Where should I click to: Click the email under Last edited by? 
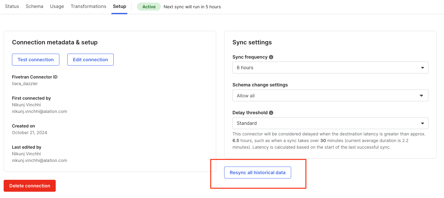click(x=39, y=161)
